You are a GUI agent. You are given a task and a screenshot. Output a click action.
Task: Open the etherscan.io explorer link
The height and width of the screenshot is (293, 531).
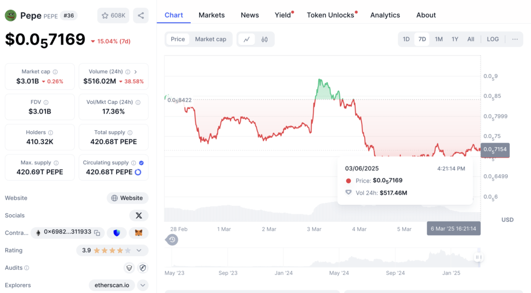point(112,285)
